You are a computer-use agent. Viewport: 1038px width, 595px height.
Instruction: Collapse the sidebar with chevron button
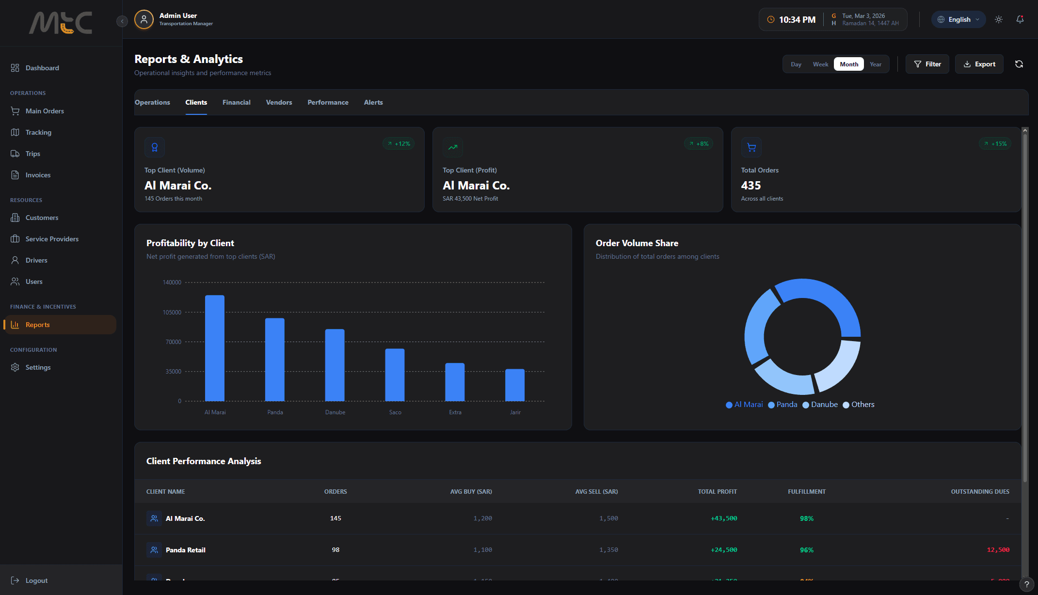[x=122, y=21]
